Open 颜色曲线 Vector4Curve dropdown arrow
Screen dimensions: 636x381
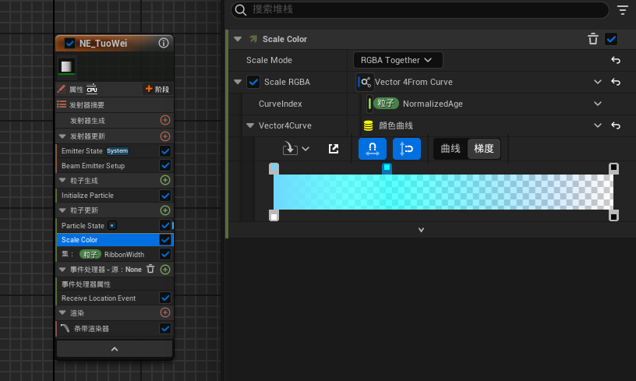pyautogui.click(x=598, y=125)
